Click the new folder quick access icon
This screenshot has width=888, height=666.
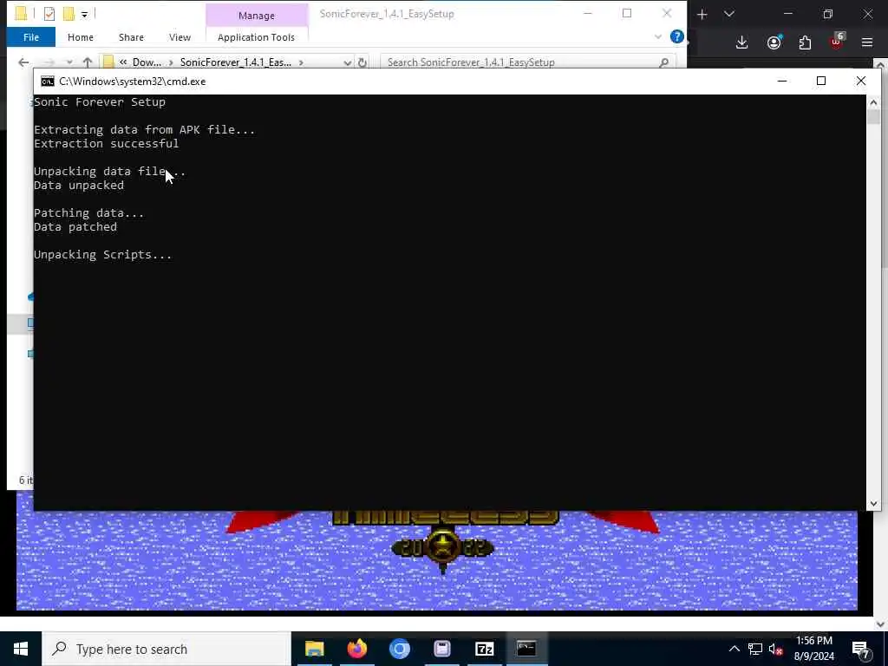[x=69, y=14]
